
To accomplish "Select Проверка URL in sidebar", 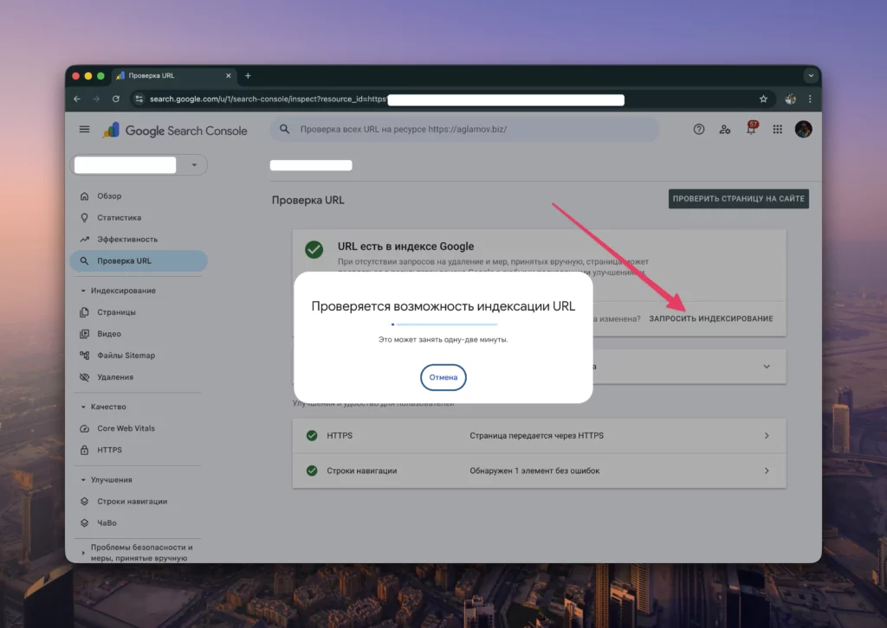I will click(139, 261).
